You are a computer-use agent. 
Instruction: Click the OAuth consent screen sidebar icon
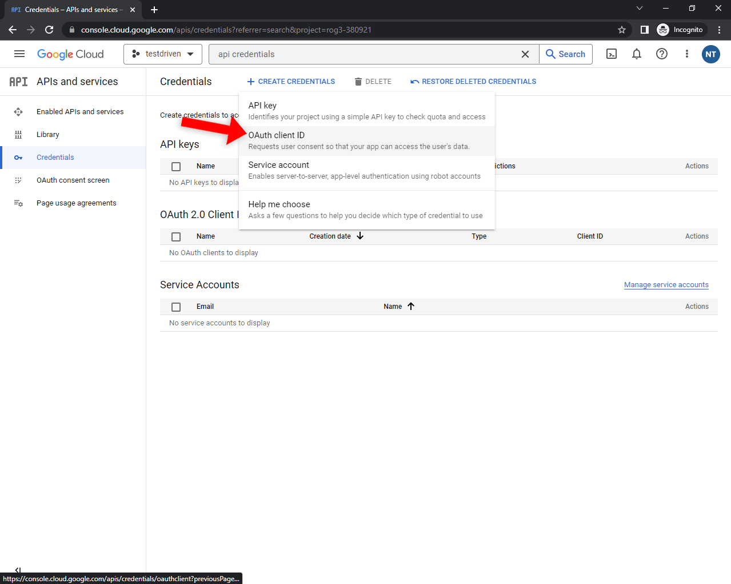click(18, 180)
